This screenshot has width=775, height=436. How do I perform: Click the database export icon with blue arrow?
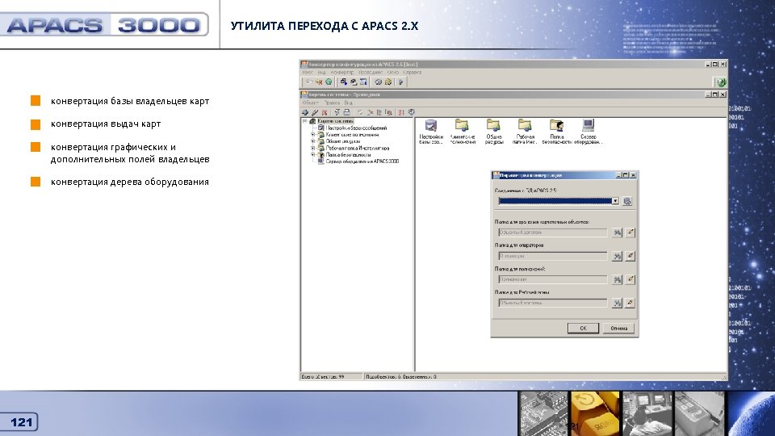point(344,82)
